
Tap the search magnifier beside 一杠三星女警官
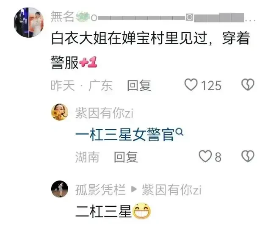pyautogui.click(x=179, y=133)
